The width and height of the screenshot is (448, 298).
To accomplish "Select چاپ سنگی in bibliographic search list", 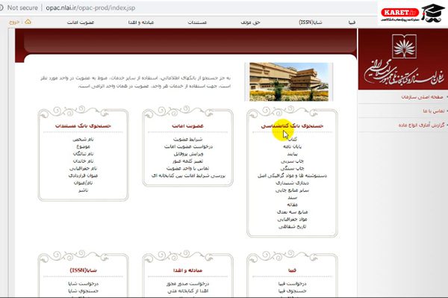I will click(292, 168).
